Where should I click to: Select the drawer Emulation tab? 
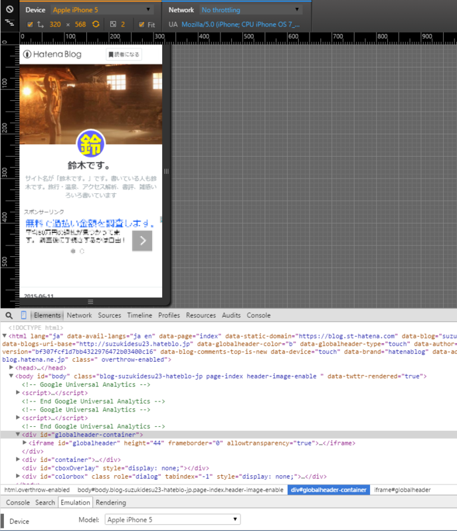tap(75, 502)
